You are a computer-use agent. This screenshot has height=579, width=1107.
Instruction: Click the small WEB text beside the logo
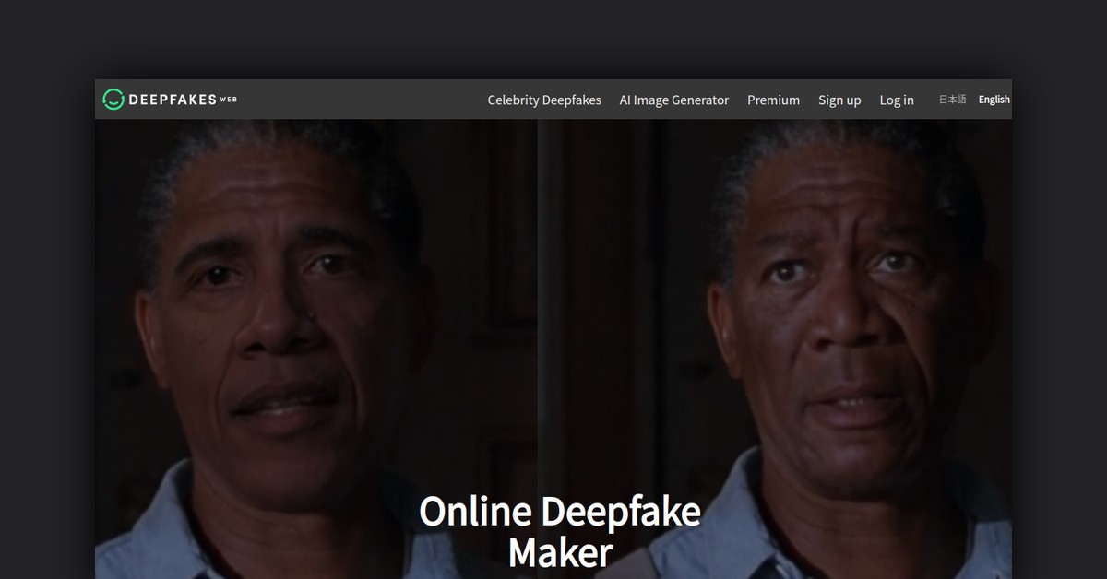coord(228,100)
